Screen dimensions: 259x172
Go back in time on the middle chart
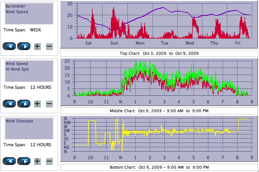point(9,104)
